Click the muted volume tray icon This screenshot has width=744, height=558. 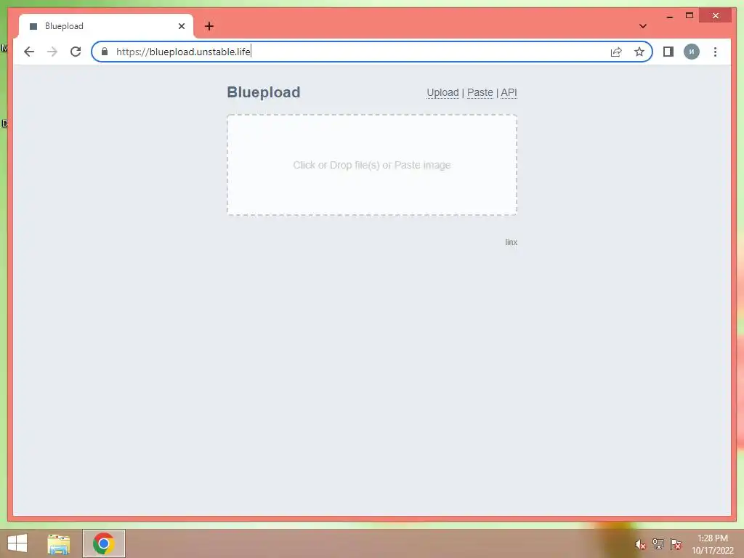click(x=641, y=544)
